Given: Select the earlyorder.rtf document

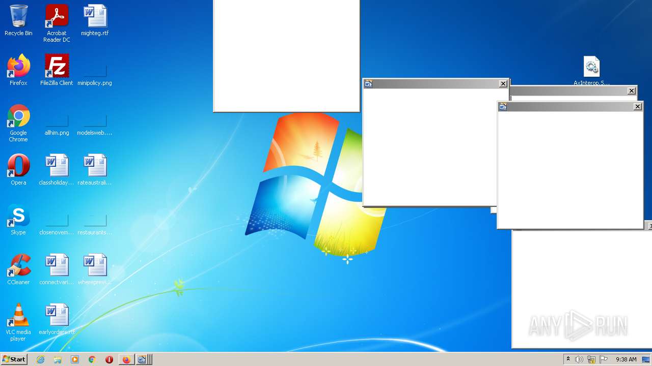Looking at the screenshot, I should click(x=57, y=319).
